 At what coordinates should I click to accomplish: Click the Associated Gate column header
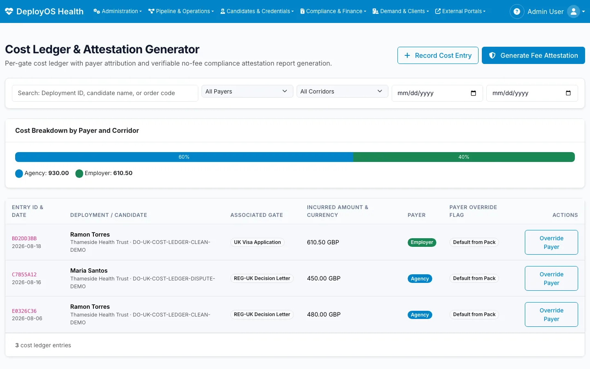256,215
